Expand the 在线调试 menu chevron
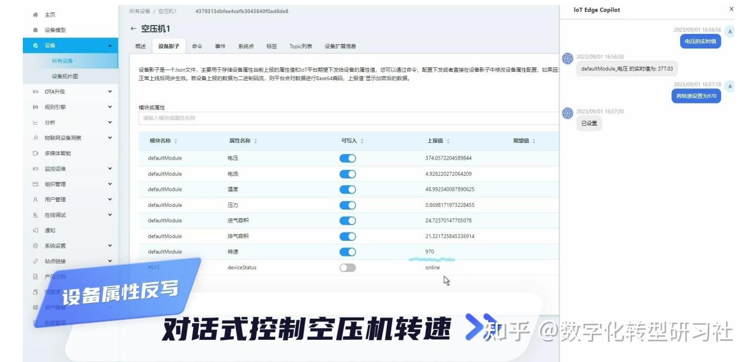 (x=110, y=215)
